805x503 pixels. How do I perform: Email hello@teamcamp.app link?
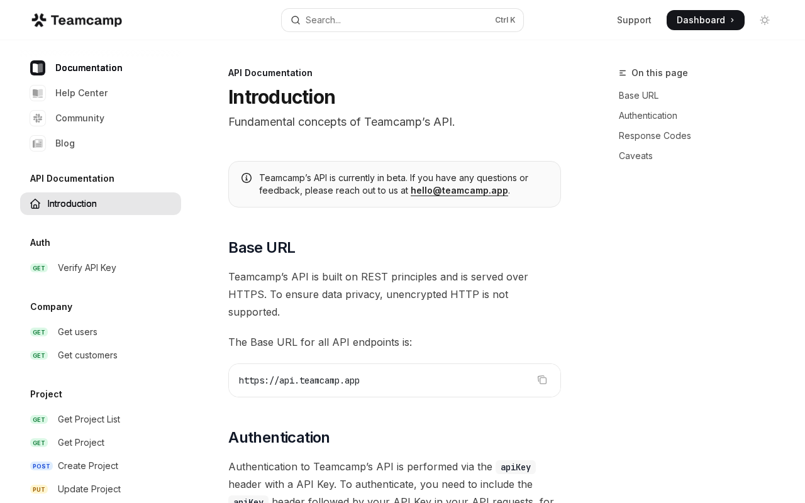pos(459,191)
